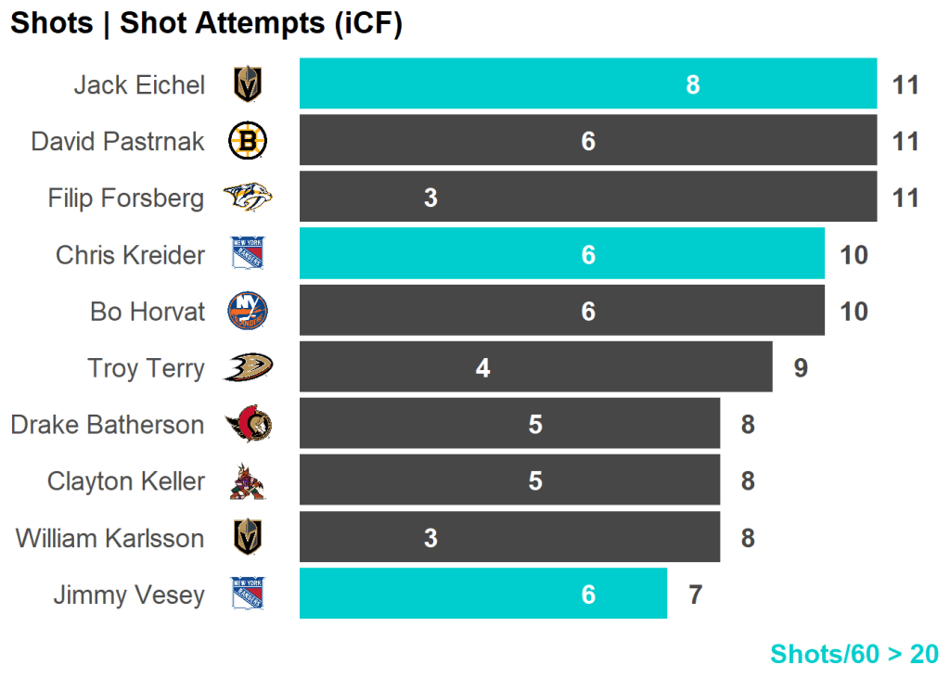
Task: Select the Anaheim Ducks logo
Action: point(248,368)
